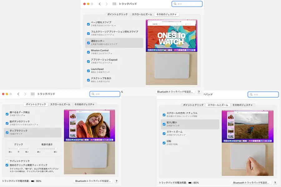The width and height of the screenshot is (281, 187).
Task: Switch to その他のジェスチャ tab in lower-left window
Action: pyautogui.click(x=84, y=104)
